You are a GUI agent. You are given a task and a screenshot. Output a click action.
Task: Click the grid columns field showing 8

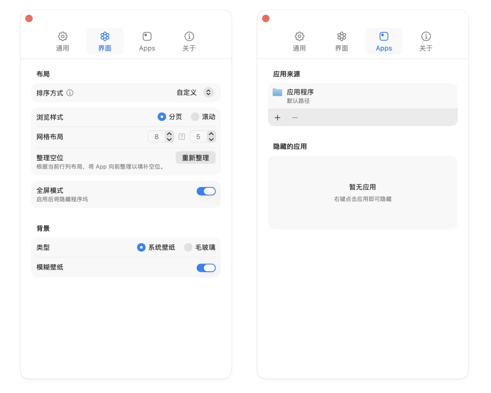(156, 136)
